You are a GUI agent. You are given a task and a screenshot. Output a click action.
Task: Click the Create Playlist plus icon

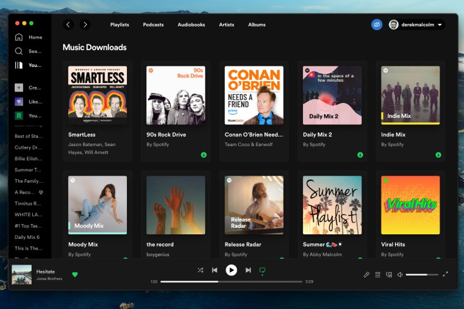tap(19, 88)
